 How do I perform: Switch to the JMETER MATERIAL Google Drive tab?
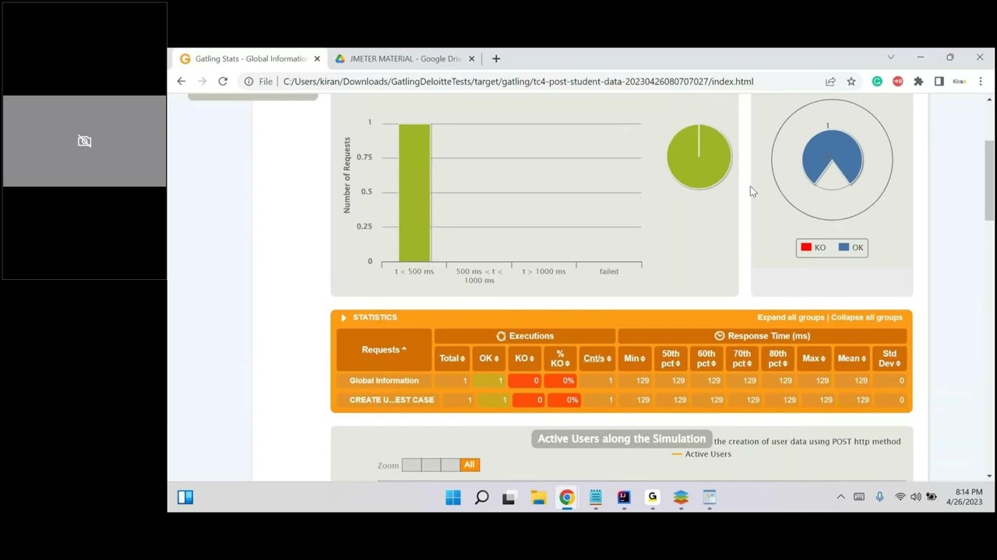pos(404,58)
